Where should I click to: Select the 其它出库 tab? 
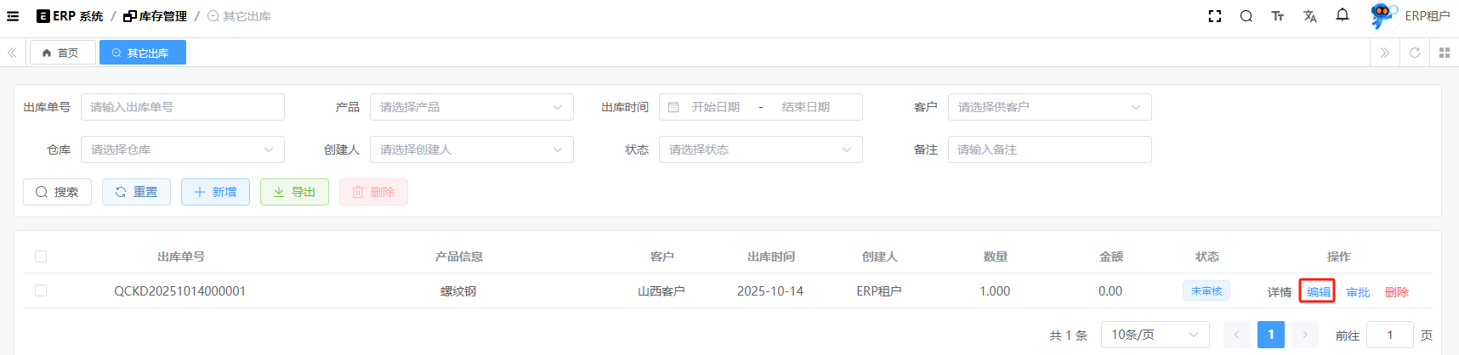(x=142, y=53)
